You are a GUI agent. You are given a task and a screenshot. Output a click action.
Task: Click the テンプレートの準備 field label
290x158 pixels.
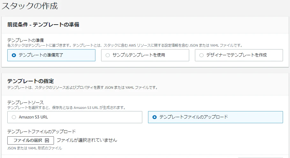[x=26, y=40]
